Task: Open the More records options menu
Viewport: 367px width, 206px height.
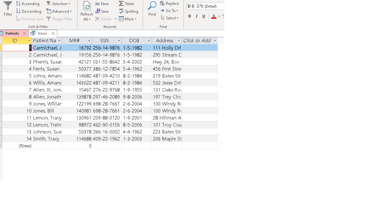Action: point(128,19)
